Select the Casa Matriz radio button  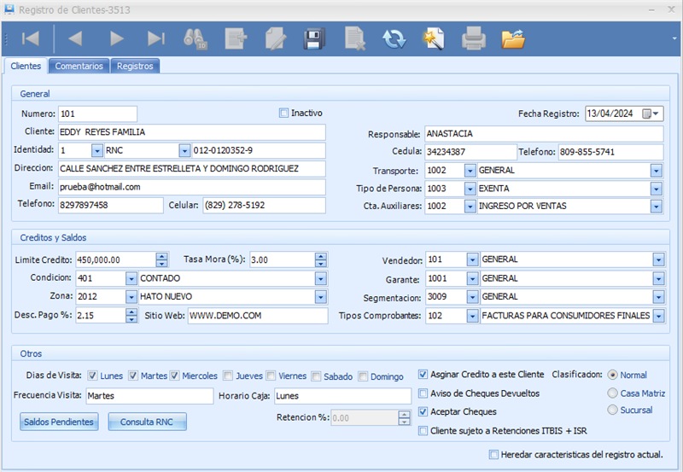point(612,393)
